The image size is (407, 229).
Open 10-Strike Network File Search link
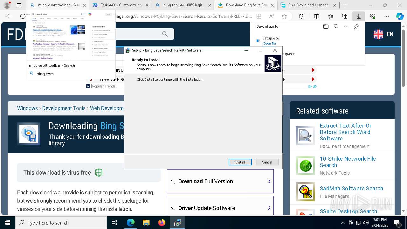(348, 162)
